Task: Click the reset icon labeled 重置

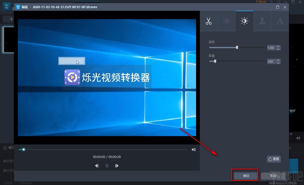Action: [x=273, y=159]
